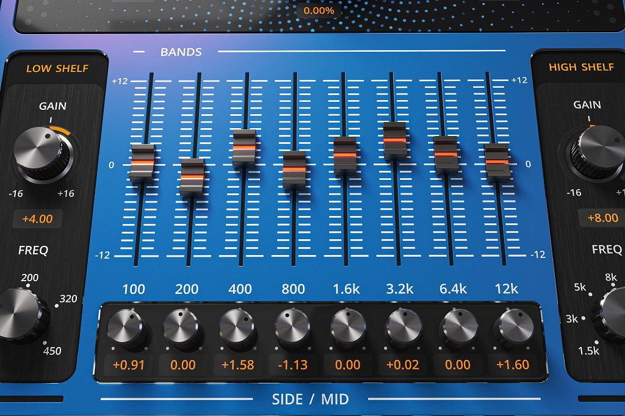Select the +1.58 side/mid value field

coord(238,365)
